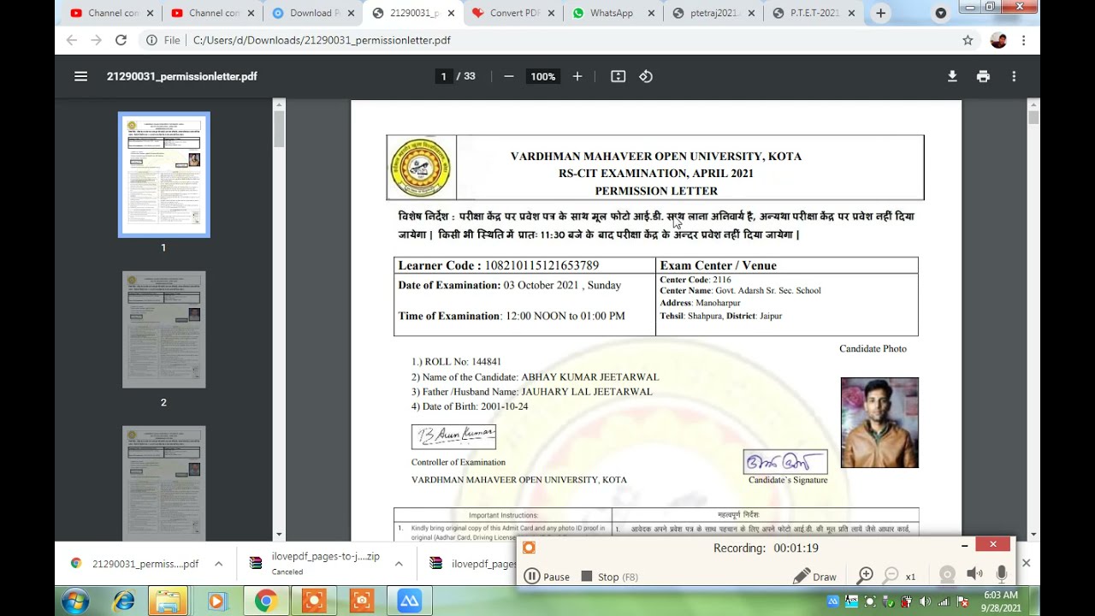Viewport: 1095px width, 616px height.
Task: Click system tray volume speaker icon
Action: tap(925, 601)
